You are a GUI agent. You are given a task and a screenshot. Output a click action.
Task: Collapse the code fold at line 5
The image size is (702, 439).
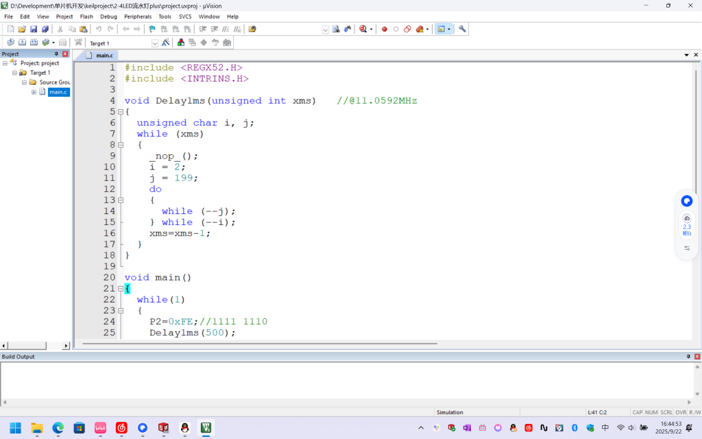(121, 112)
